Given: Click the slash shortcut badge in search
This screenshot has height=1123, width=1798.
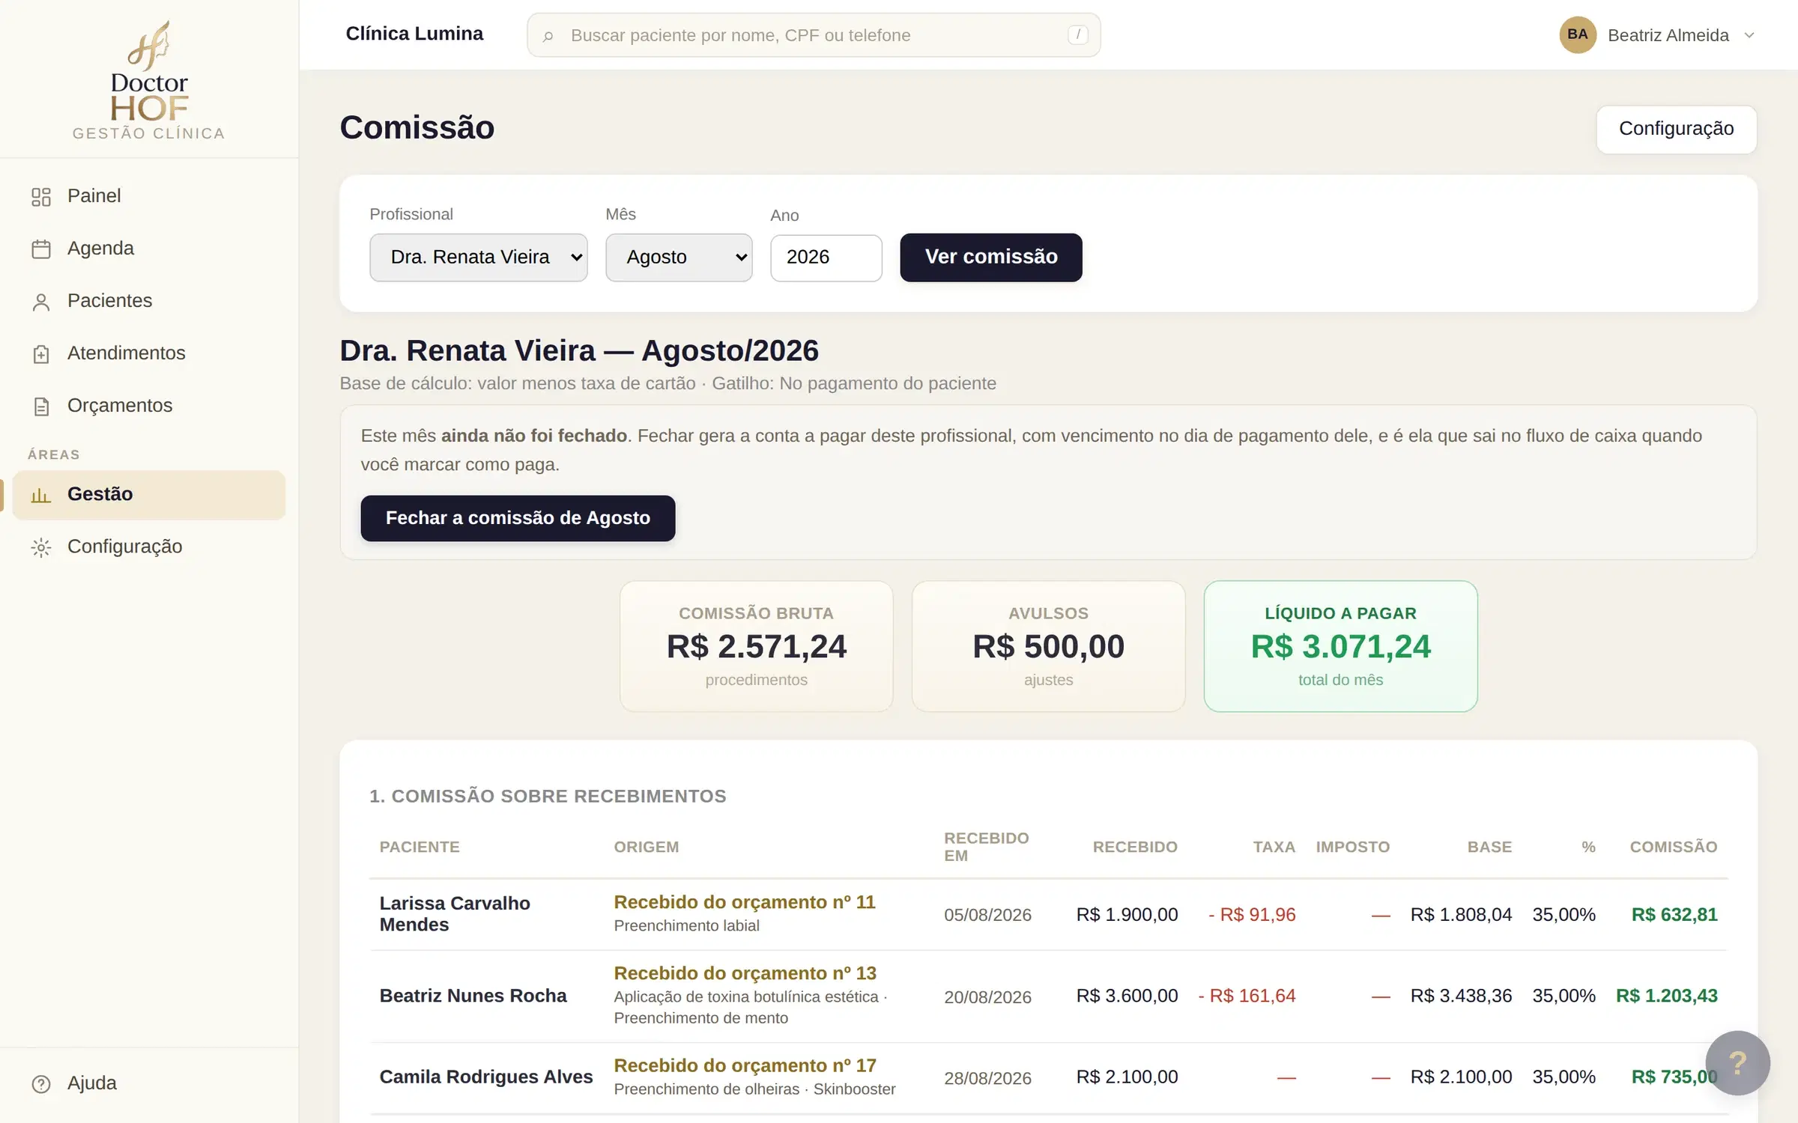Looking at the screenshot, I should [1077, 34].
